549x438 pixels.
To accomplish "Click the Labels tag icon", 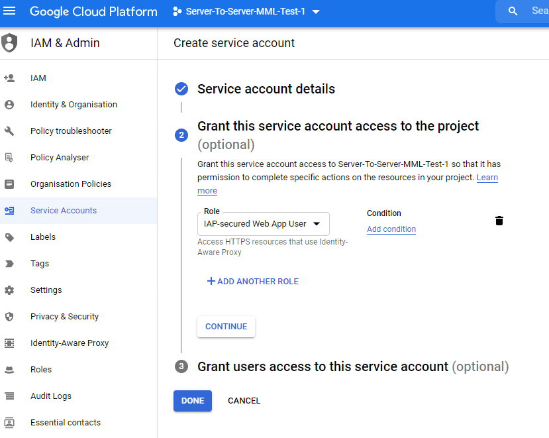I will click(x=9, y=237).
